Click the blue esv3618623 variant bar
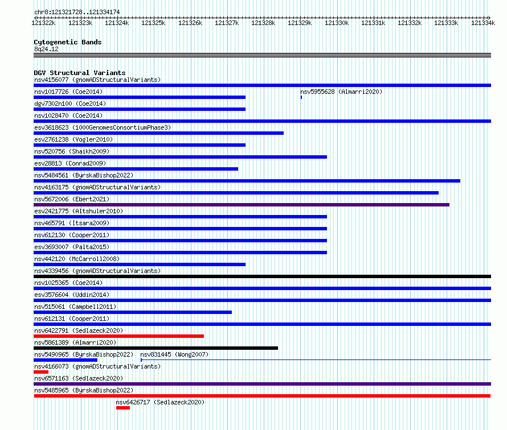This screenshot has width=507, height=430. pos(159,133)
